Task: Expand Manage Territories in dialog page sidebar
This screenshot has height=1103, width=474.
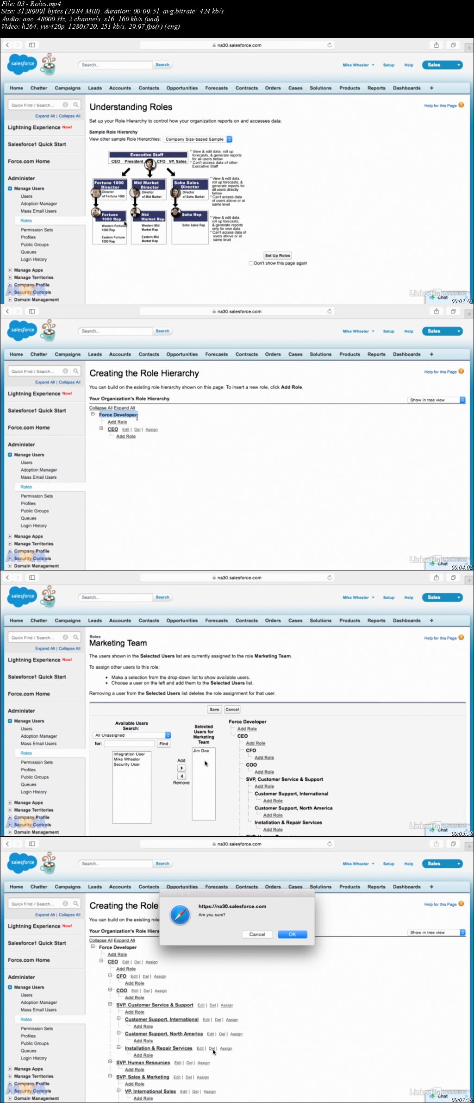Action: (10, 1076)
